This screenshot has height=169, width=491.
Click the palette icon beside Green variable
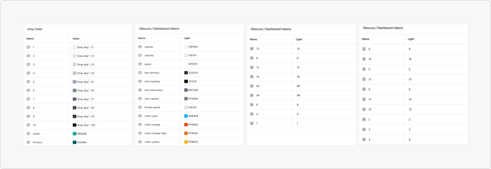(28, 134)
